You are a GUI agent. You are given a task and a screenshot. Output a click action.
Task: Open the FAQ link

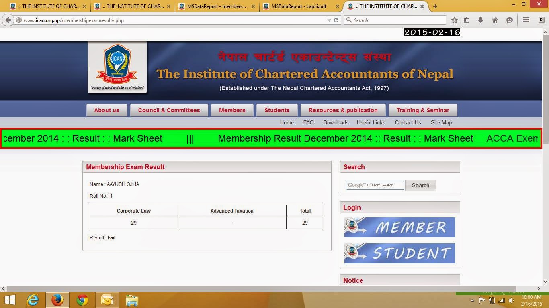[309, 122]
